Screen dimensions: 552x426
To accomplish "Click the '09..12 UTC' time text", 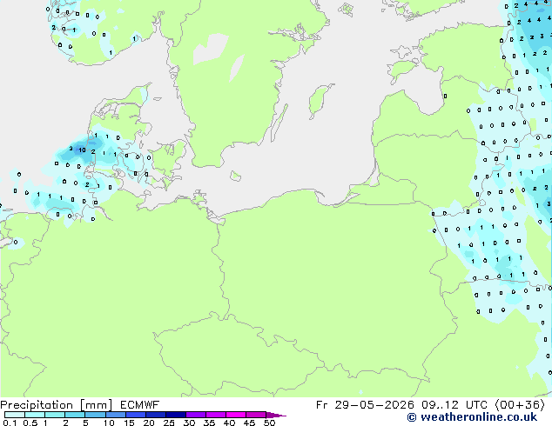I will click(454, 405).
